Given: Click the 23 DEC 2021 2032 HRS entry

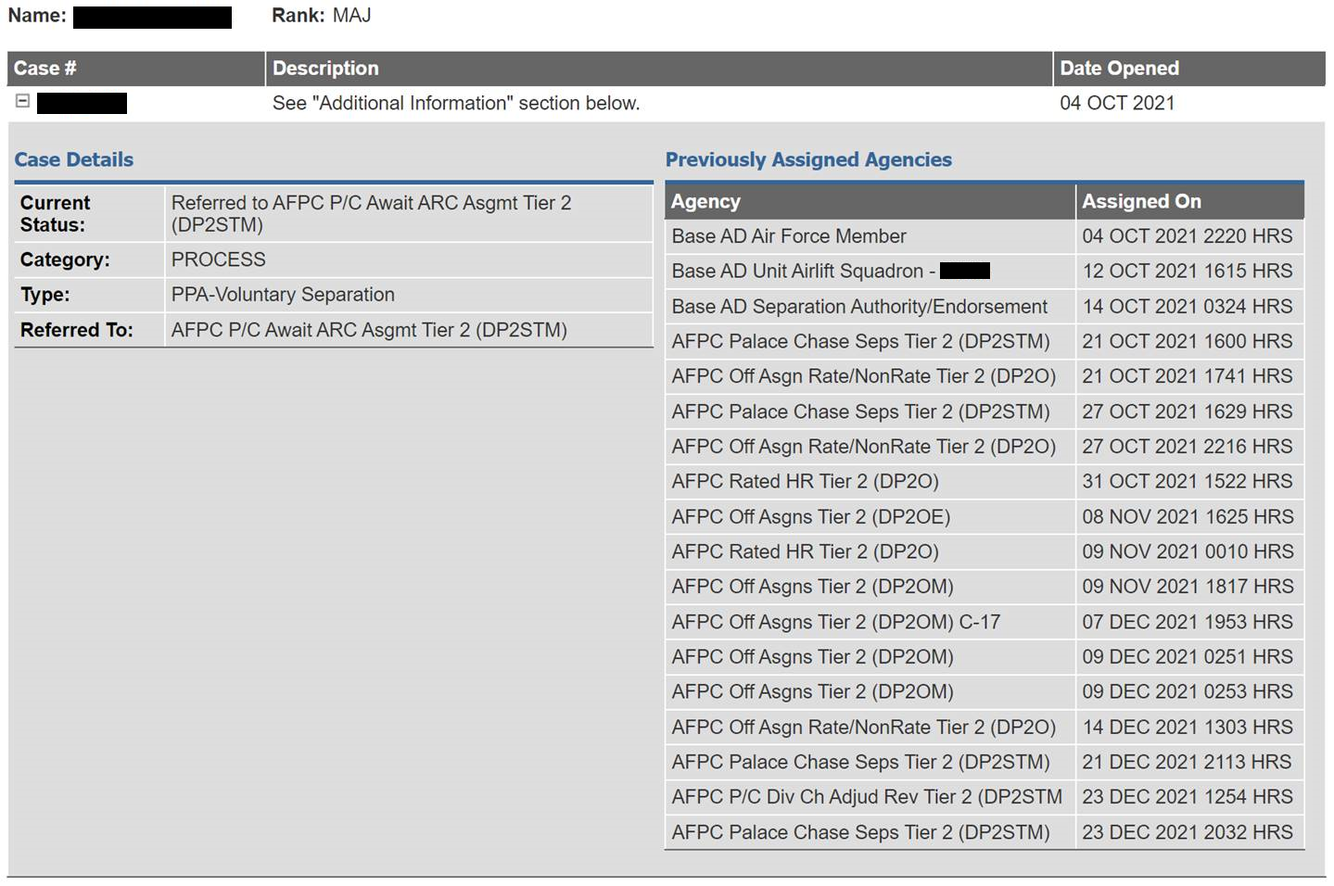Looking at the screenshot, I should click(1187, 832).
